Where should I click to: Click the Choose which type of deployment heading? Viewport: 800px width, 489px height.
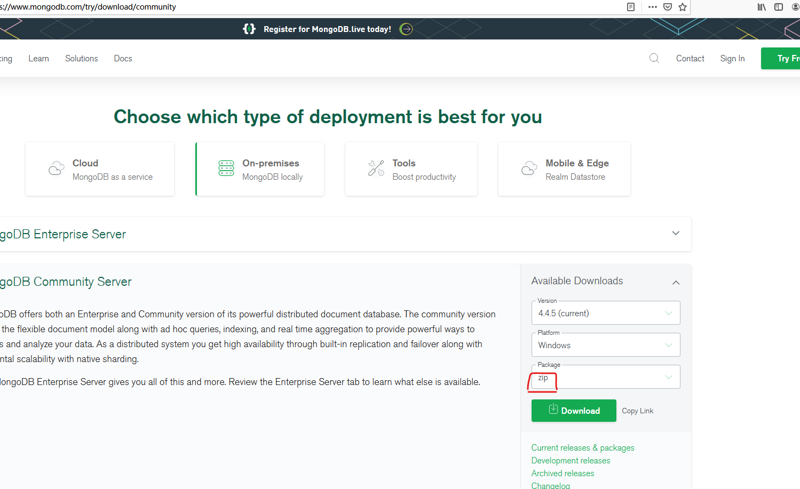[328, 117]
